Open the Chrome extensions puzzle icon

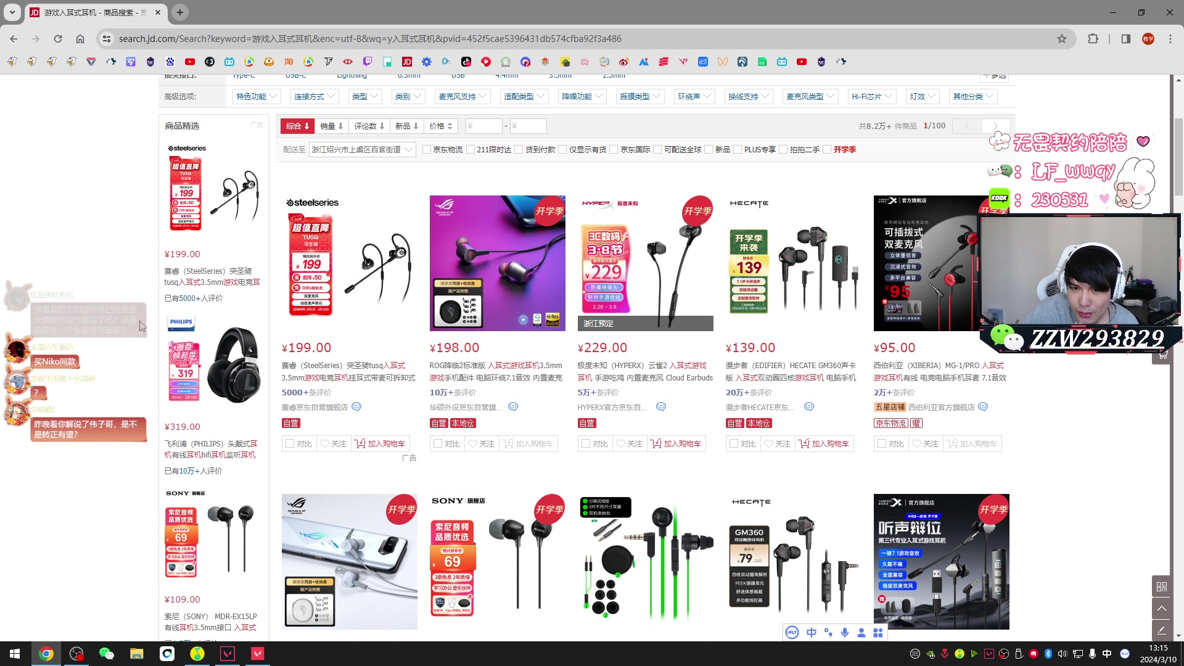tap(1093, 39)
